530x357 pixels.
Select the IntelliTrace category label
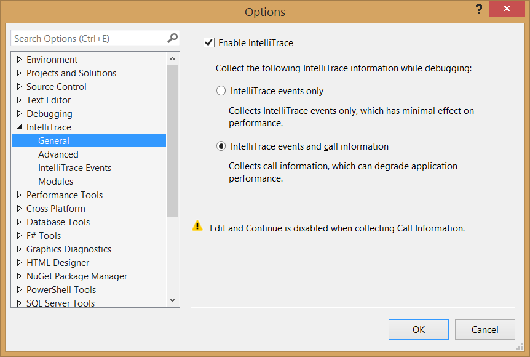[x=49, y=127]
